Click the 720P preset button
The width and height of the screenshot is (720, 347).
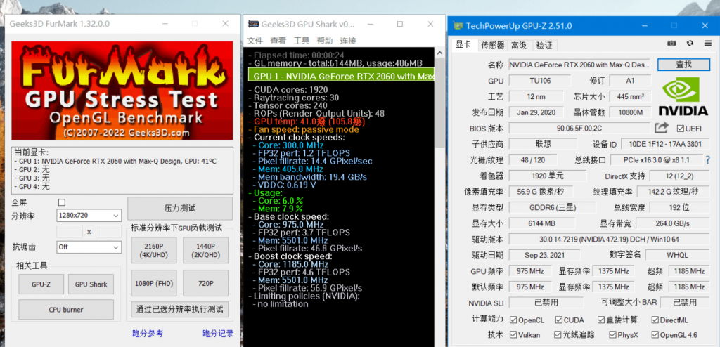point(206,283)
